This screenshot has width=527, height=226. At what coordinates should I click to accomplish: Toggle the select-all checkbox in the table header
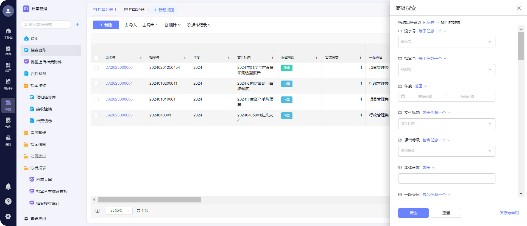96,58
